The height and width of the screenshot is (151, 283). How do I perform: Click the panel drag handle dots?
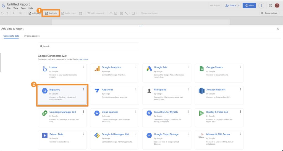pyautogui.click(x=141, y=26)
